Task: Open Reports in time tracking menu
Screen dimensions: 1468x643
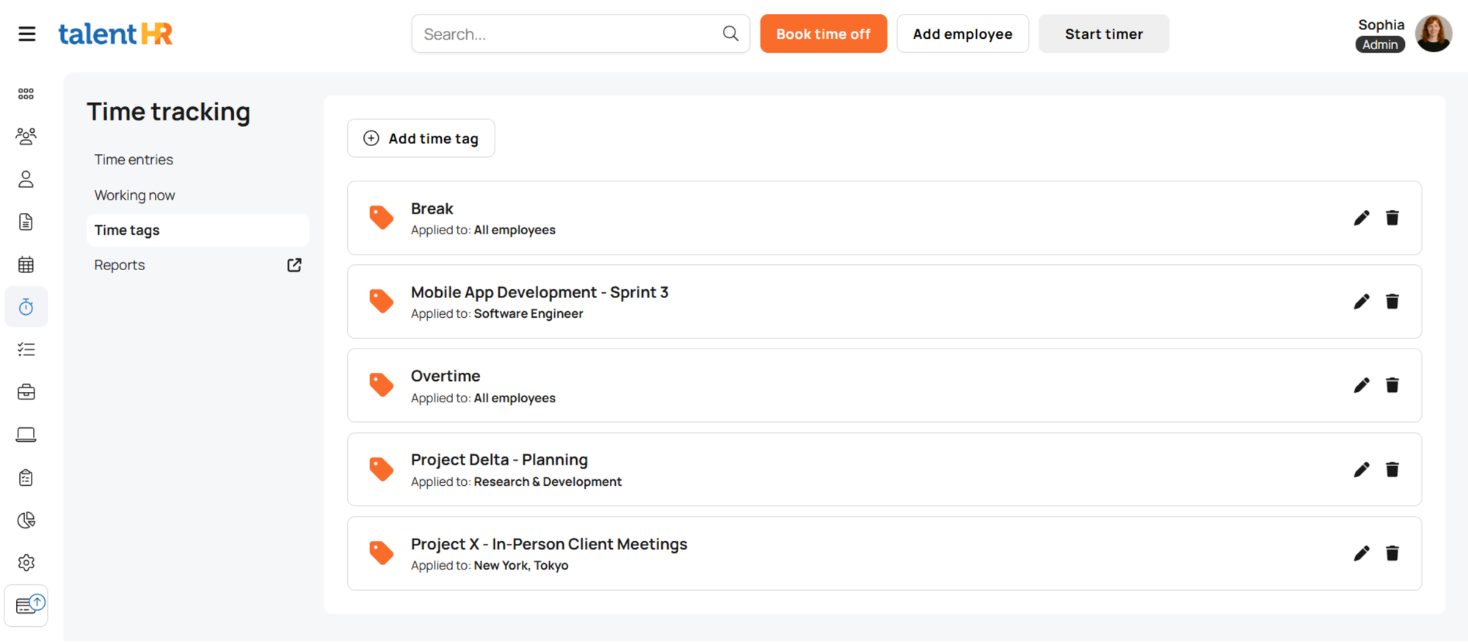Action: click(120, 265)
